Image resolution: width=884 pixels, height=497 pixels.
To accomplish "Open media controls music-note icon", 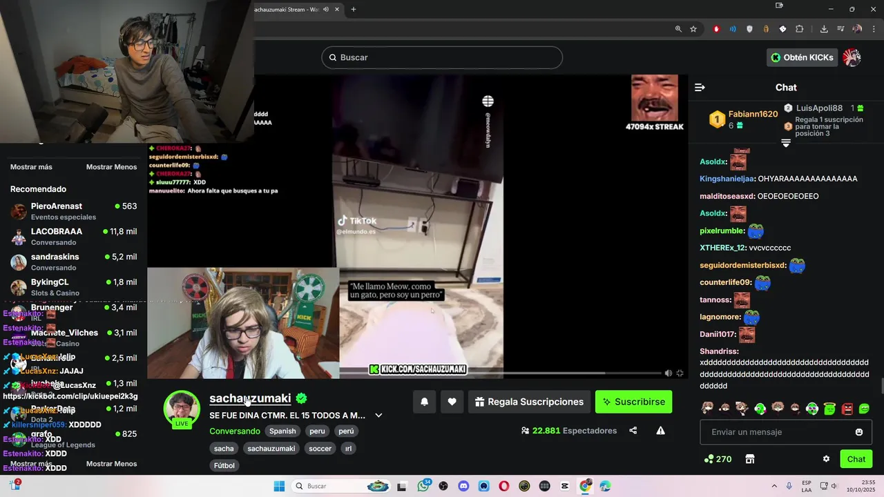I will pyautogui.click(x=840, y=29).
